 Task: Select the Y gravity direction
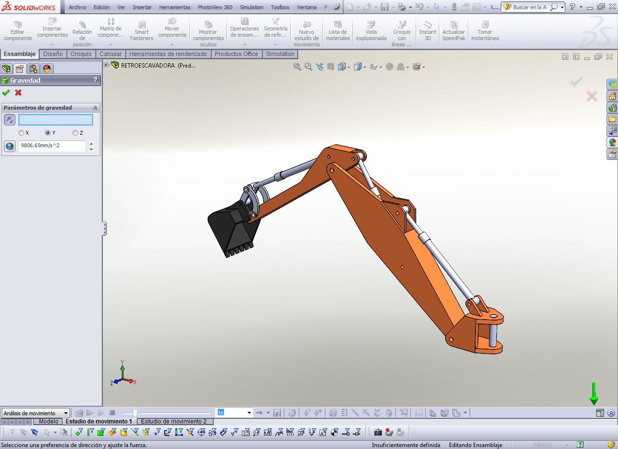pyautogui.click(x=48, y=133)
